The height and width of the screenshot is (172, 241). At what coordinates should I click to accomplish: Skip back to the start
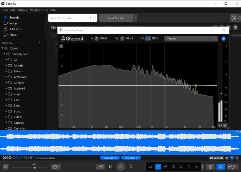point(110,167)
